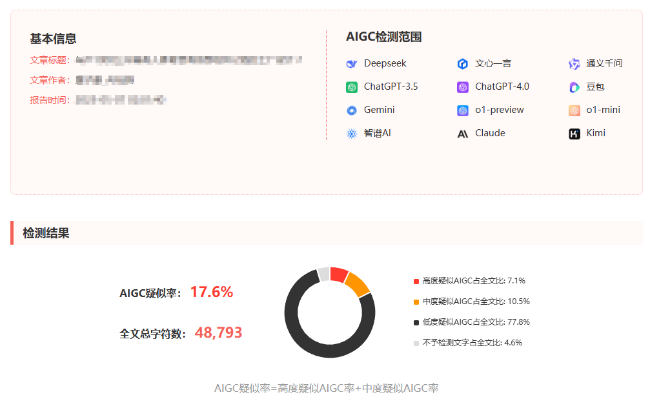Click the 文心一言 hexagon icon
Viewport: 650px width, 399px height.
pyautogui.click(x=463, y=64)
